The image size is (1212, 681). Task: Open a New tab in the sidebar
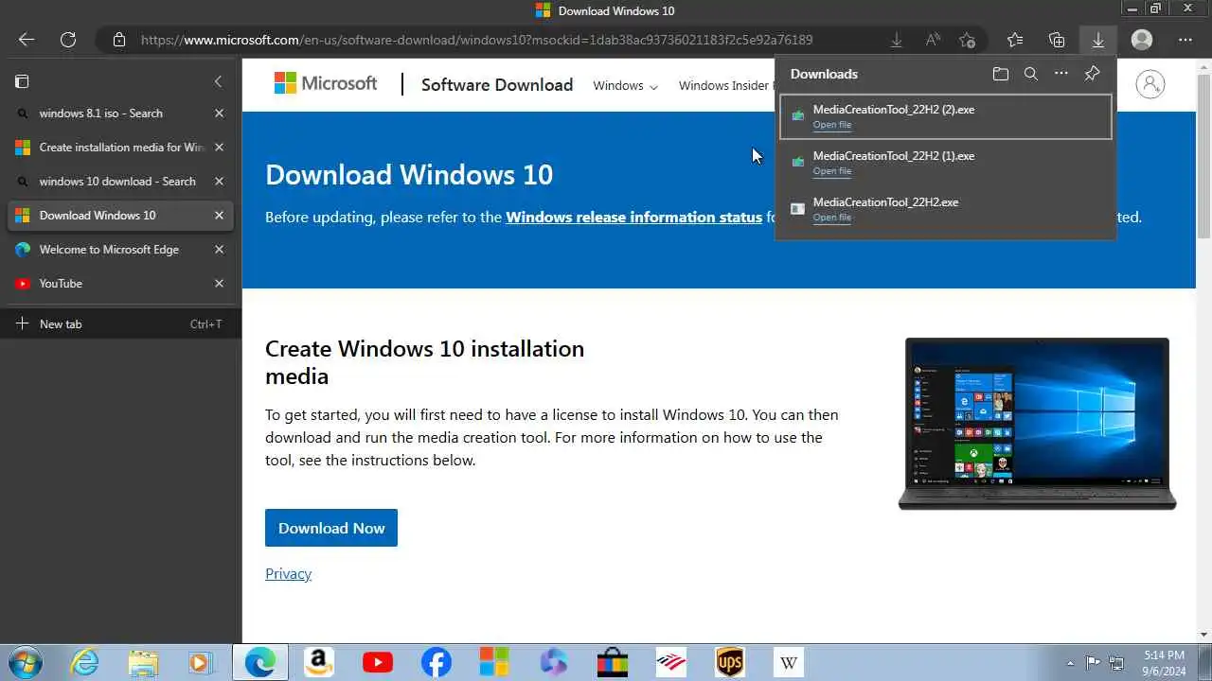coord(120,323)
